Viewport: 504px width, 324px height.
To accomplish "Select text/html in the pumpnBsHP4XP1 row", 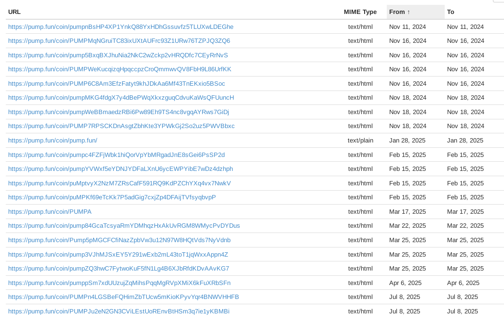I will click(360, 27).
